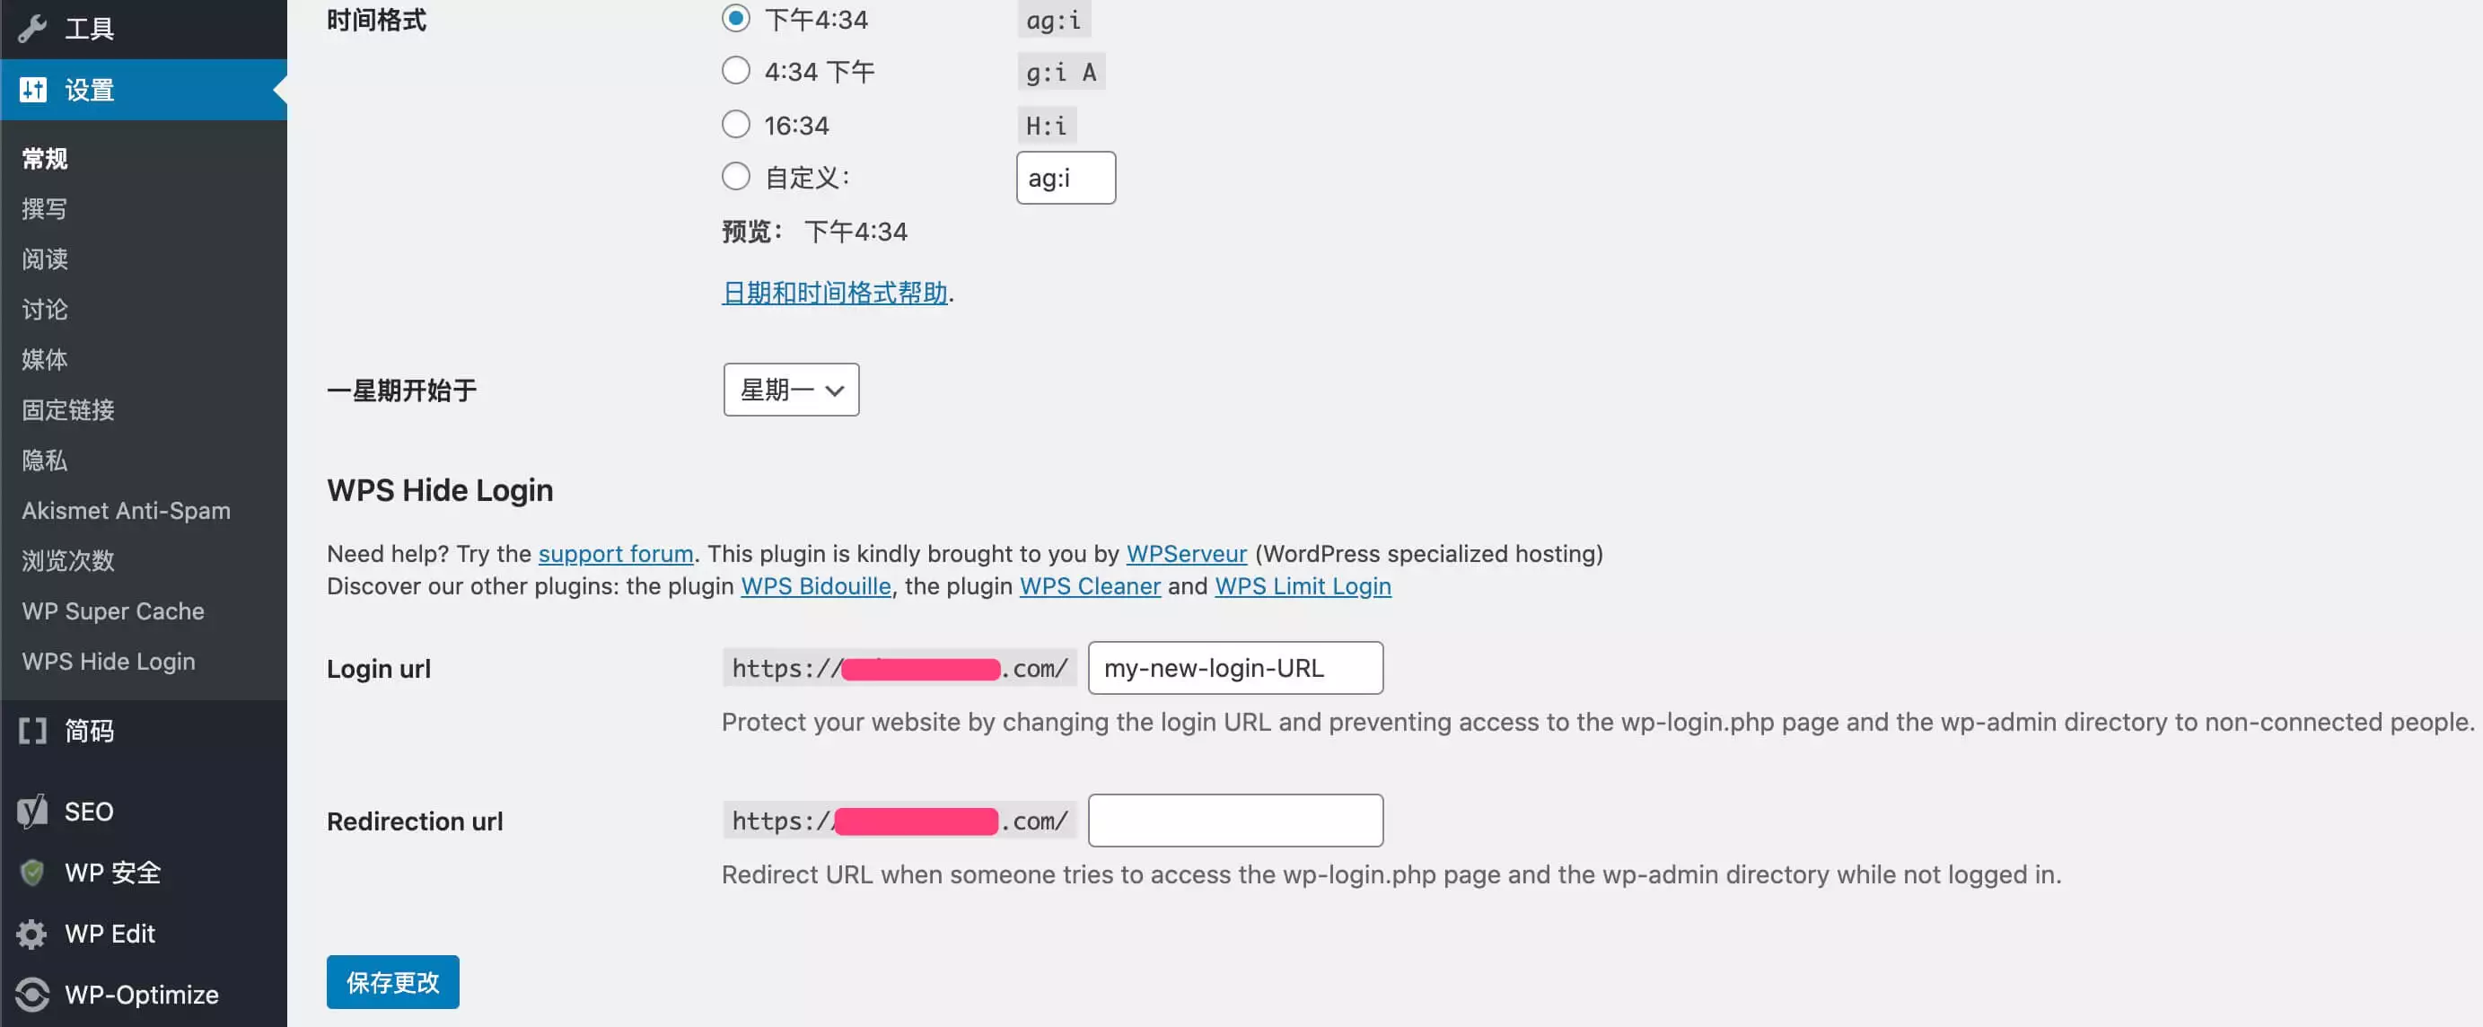Select the 下午4:34 time format radio button

[x=733, y=17]
